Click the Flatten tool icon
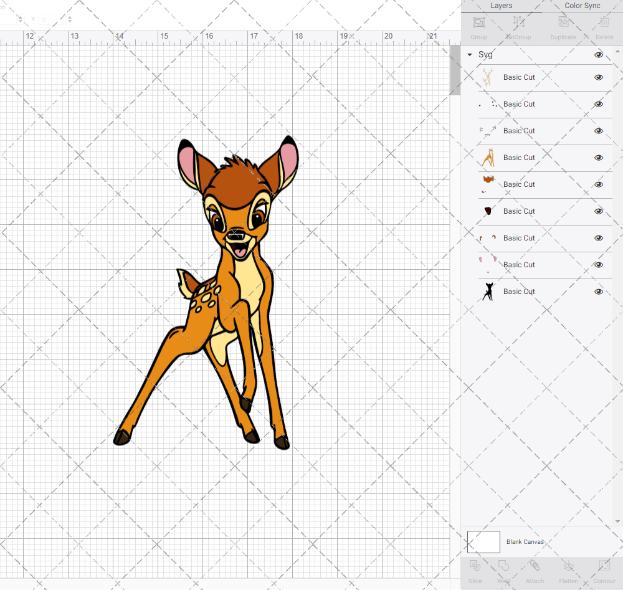623x590 pixels. [x=569, y=565]
